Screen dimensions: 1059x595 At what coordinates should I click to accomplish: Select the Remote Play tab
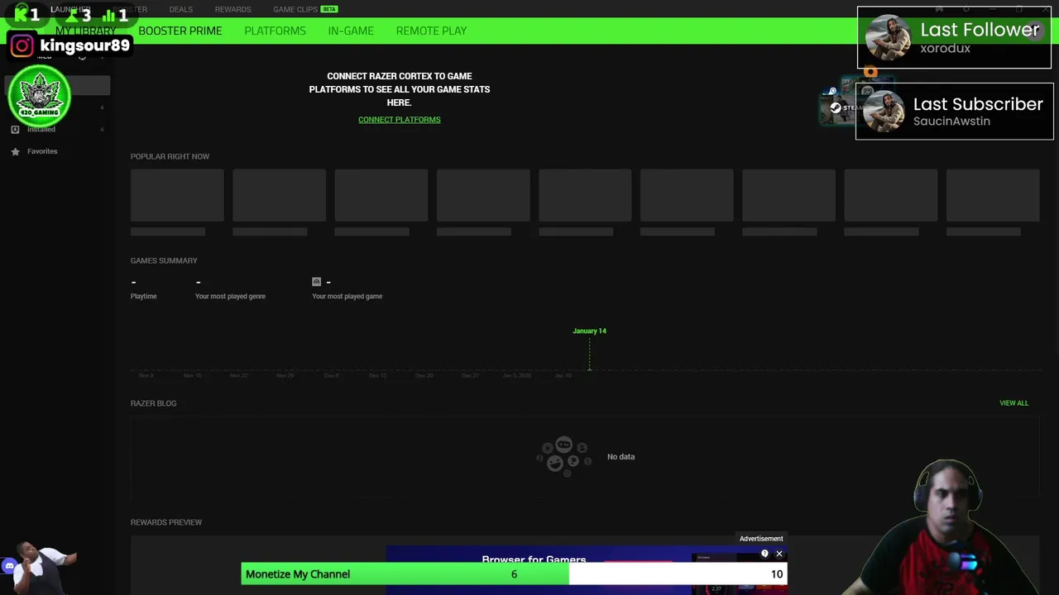[431, 31]
